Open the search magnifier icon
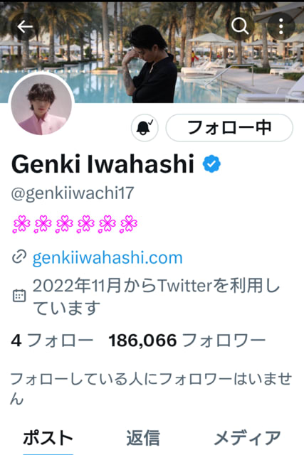 point(240,26)
